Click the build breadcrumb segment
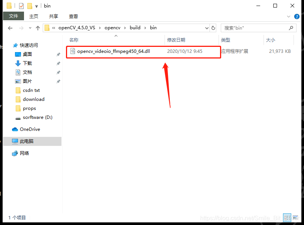 pos(135,28)
